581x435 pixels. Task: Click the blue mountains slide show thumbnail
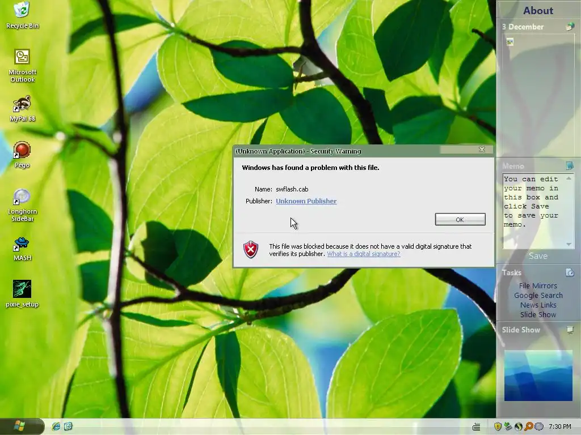point(538,376)
